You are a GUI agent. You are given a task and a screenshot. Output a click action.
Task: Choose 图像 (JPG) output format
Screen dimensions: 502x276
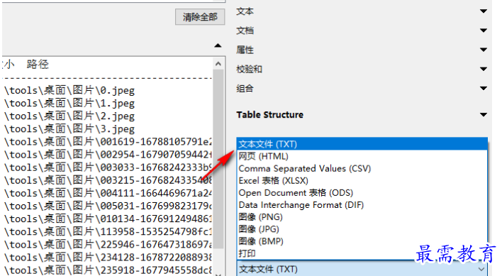coord(362,229)
